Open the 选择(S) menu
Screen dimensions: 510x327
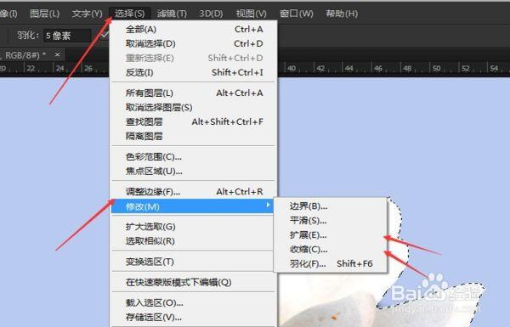pyautogui.click(x=129, y=14)
